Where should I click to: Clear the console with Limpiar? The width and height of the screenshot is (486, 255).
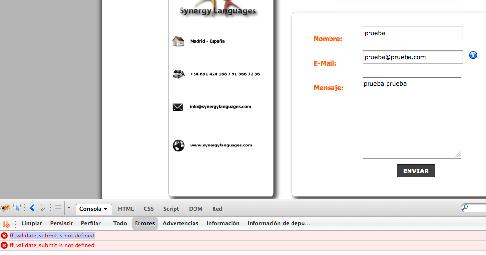pyautogui.click(x=32, y=223)
